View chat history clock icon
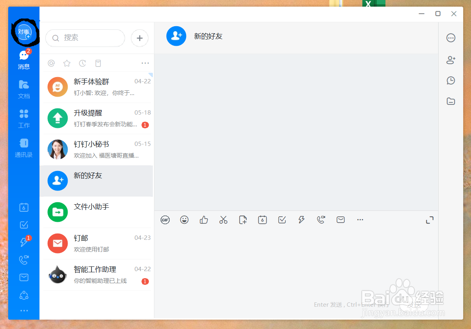 451,81
